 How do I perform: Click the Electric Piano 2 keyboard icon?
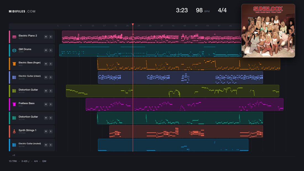click(14, 37)
